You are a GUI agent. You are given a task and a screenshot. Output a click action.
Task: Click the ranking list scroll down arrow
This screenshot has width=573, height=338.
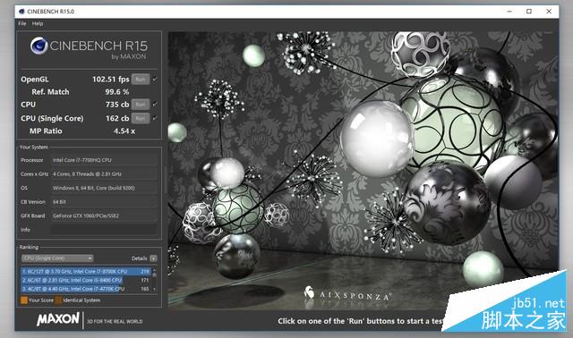coord(154,289)
